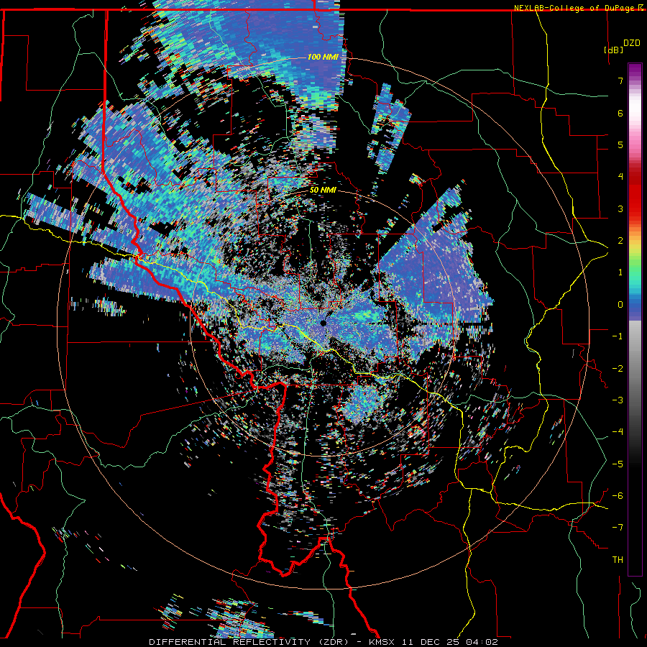This screenshot has width=647, height=647.
Task: Click the black radar site dot
Action: point(323,323)
